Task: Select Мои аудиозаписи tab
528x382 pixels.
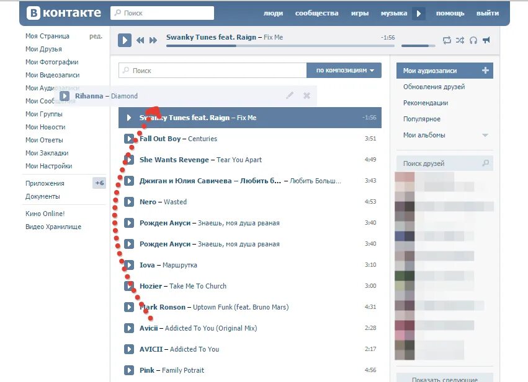Action: pos(444,71)
